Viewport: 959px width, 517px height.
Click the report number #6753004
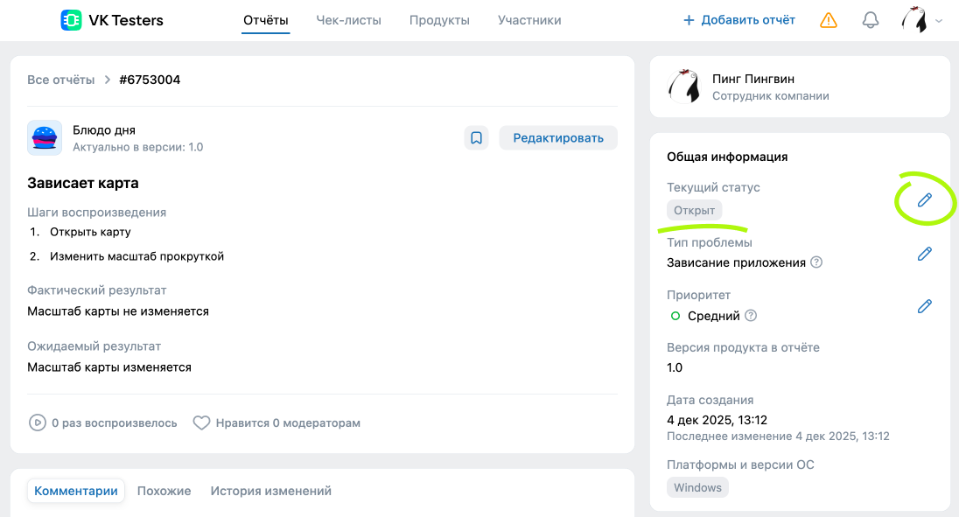click(x=150, y=80)
